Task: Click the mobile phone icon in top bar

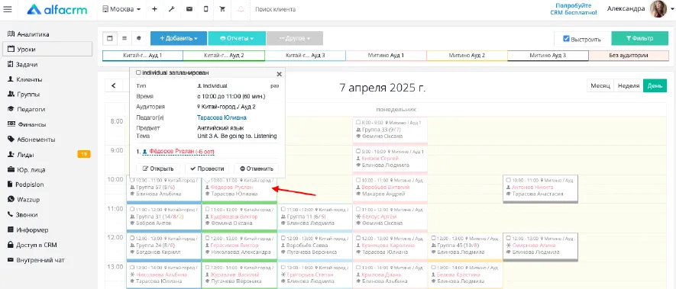Action: click(205, 9)
